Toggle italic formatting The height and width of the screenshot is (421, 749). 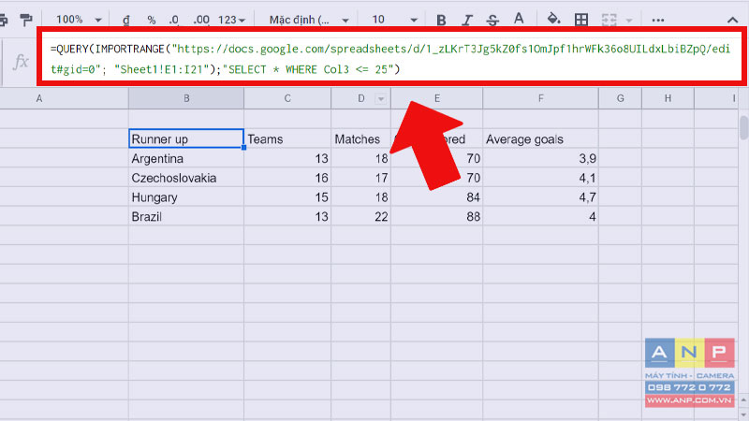[x=467, y=20]
